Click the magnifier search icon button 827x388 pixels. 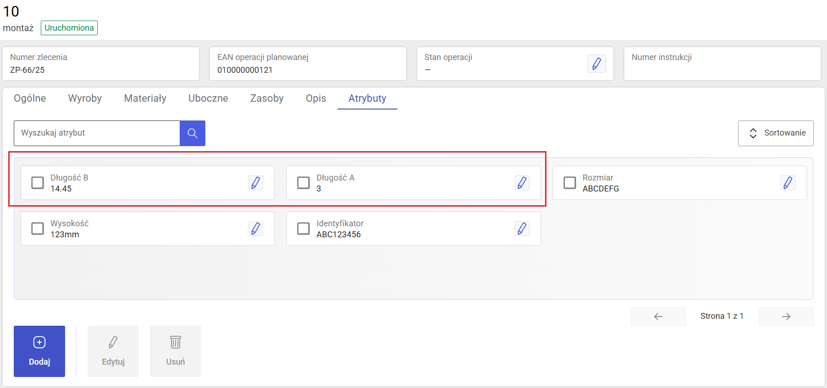(193, 133)
